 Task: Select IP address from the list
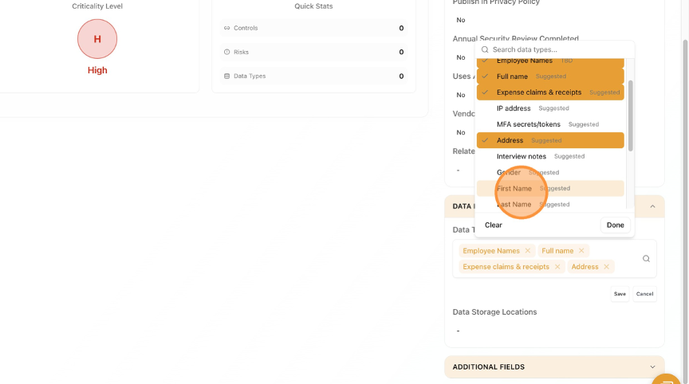point(514,108)
